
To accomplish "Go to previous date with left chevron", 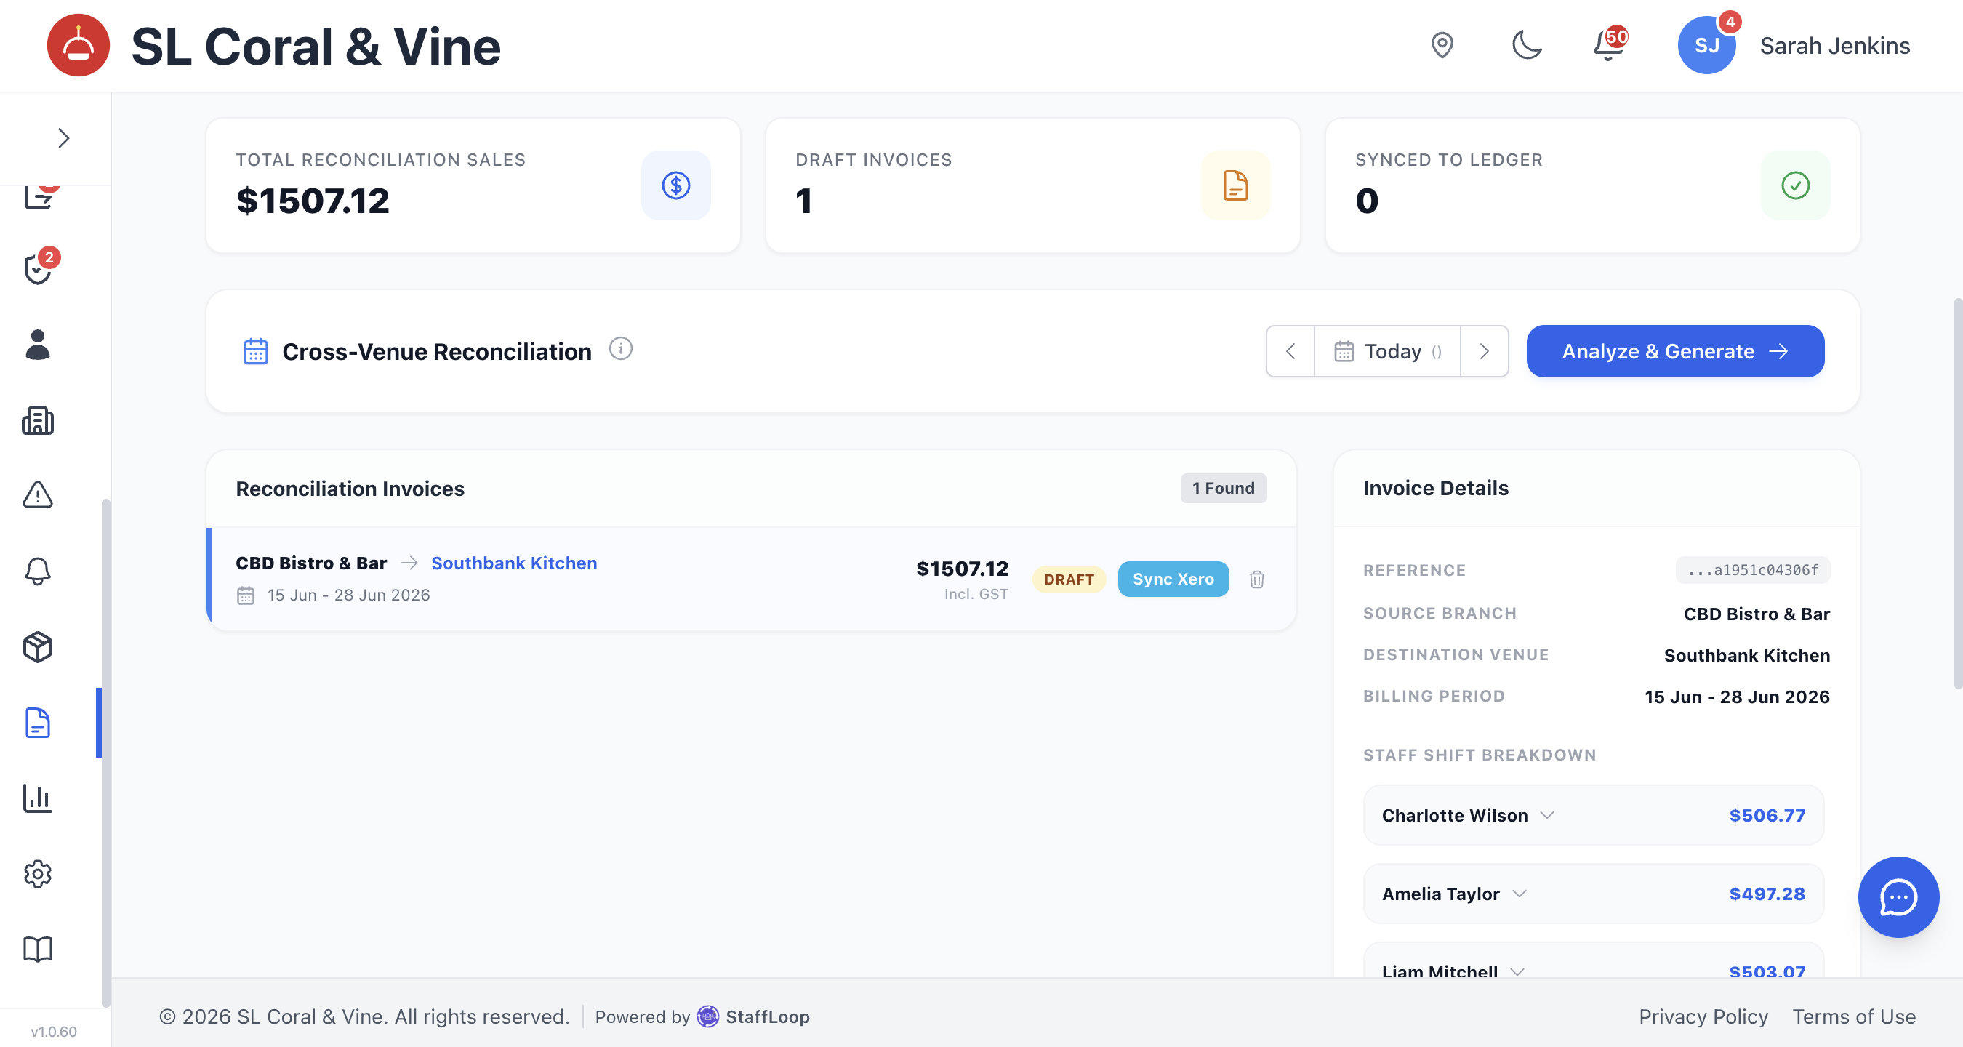I will tap(1290, 351).
